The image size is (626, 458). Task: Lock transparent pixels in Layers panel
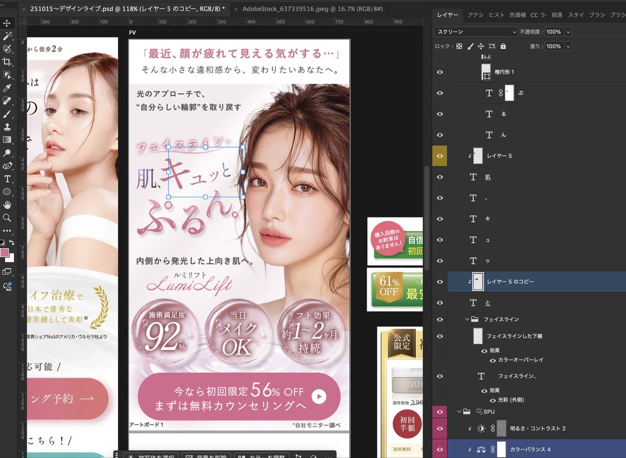click(x=459, y=46)
